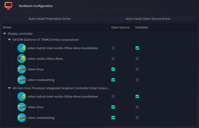Image resolution: width=199 pixels, height=128 pixels.
Task: Click Hardware Configuration monitor icon
Action: pyautogui.click(x=8, y=6)
